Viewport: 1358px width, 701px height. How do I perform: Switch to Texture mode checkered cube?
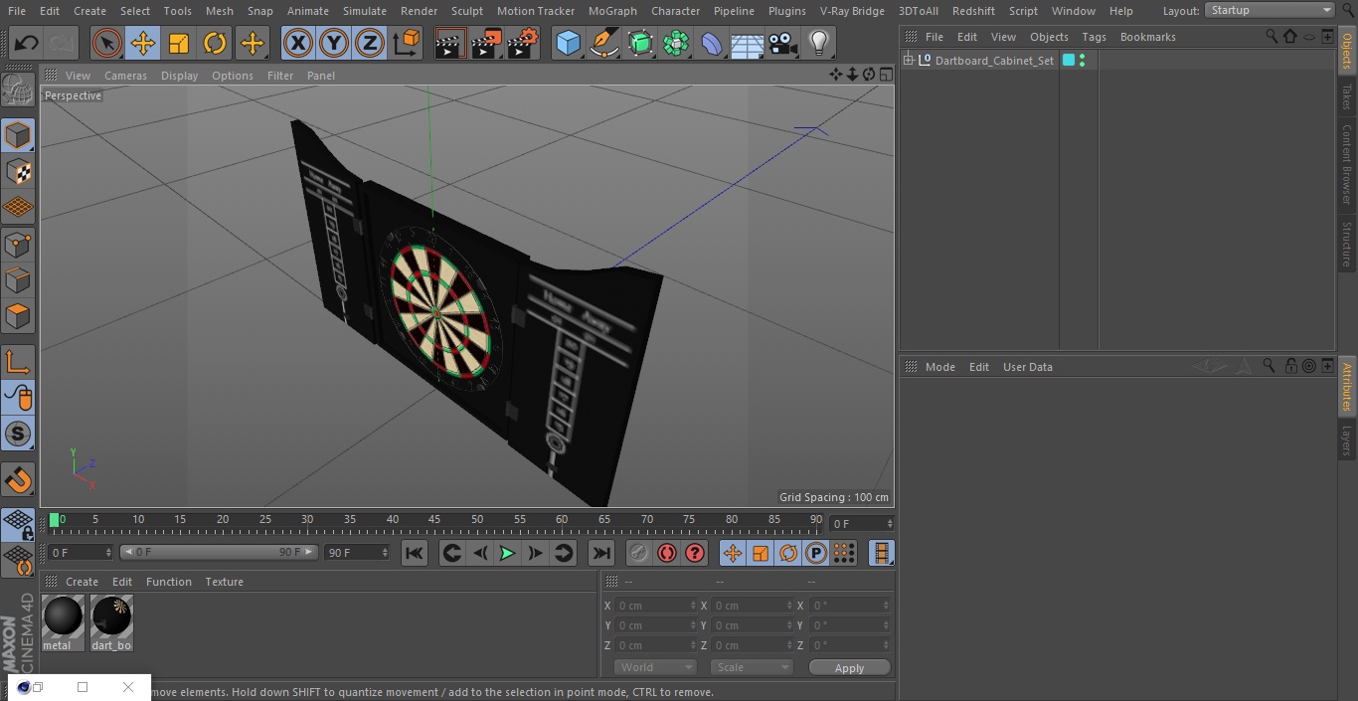pyautogui.click(x=18, y=172)
